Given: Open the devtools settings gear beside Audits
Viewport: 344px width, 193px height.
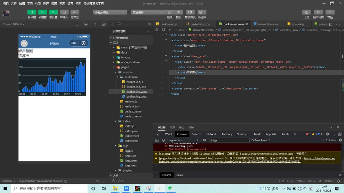Looking at the screenshot, I should tap(328, 134).
